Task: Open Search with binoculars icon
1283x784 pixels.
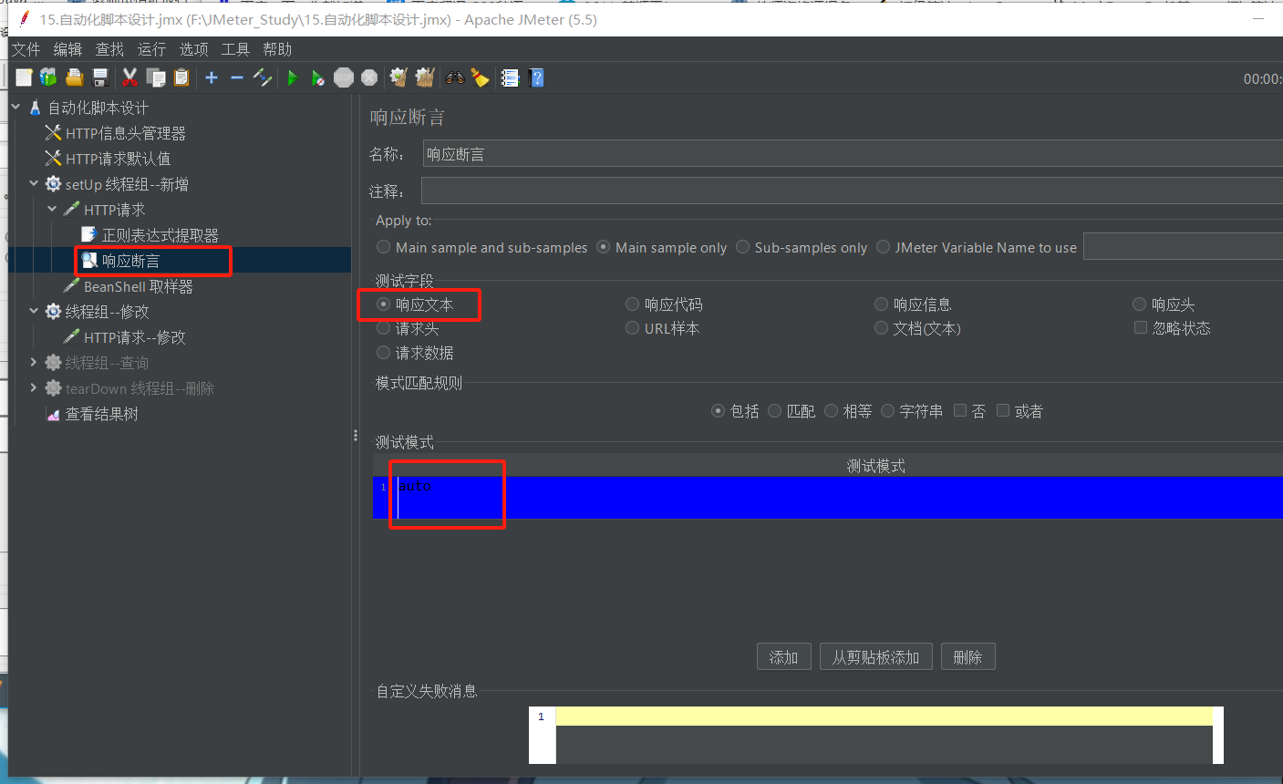Action: click(x=455, y=78)
